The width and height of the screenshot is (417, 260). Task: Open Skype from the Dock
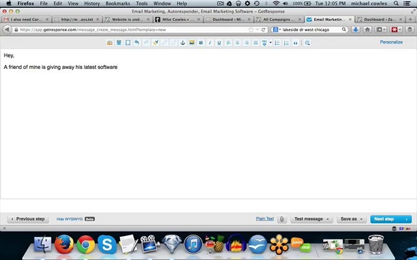[x=107, y=244]
